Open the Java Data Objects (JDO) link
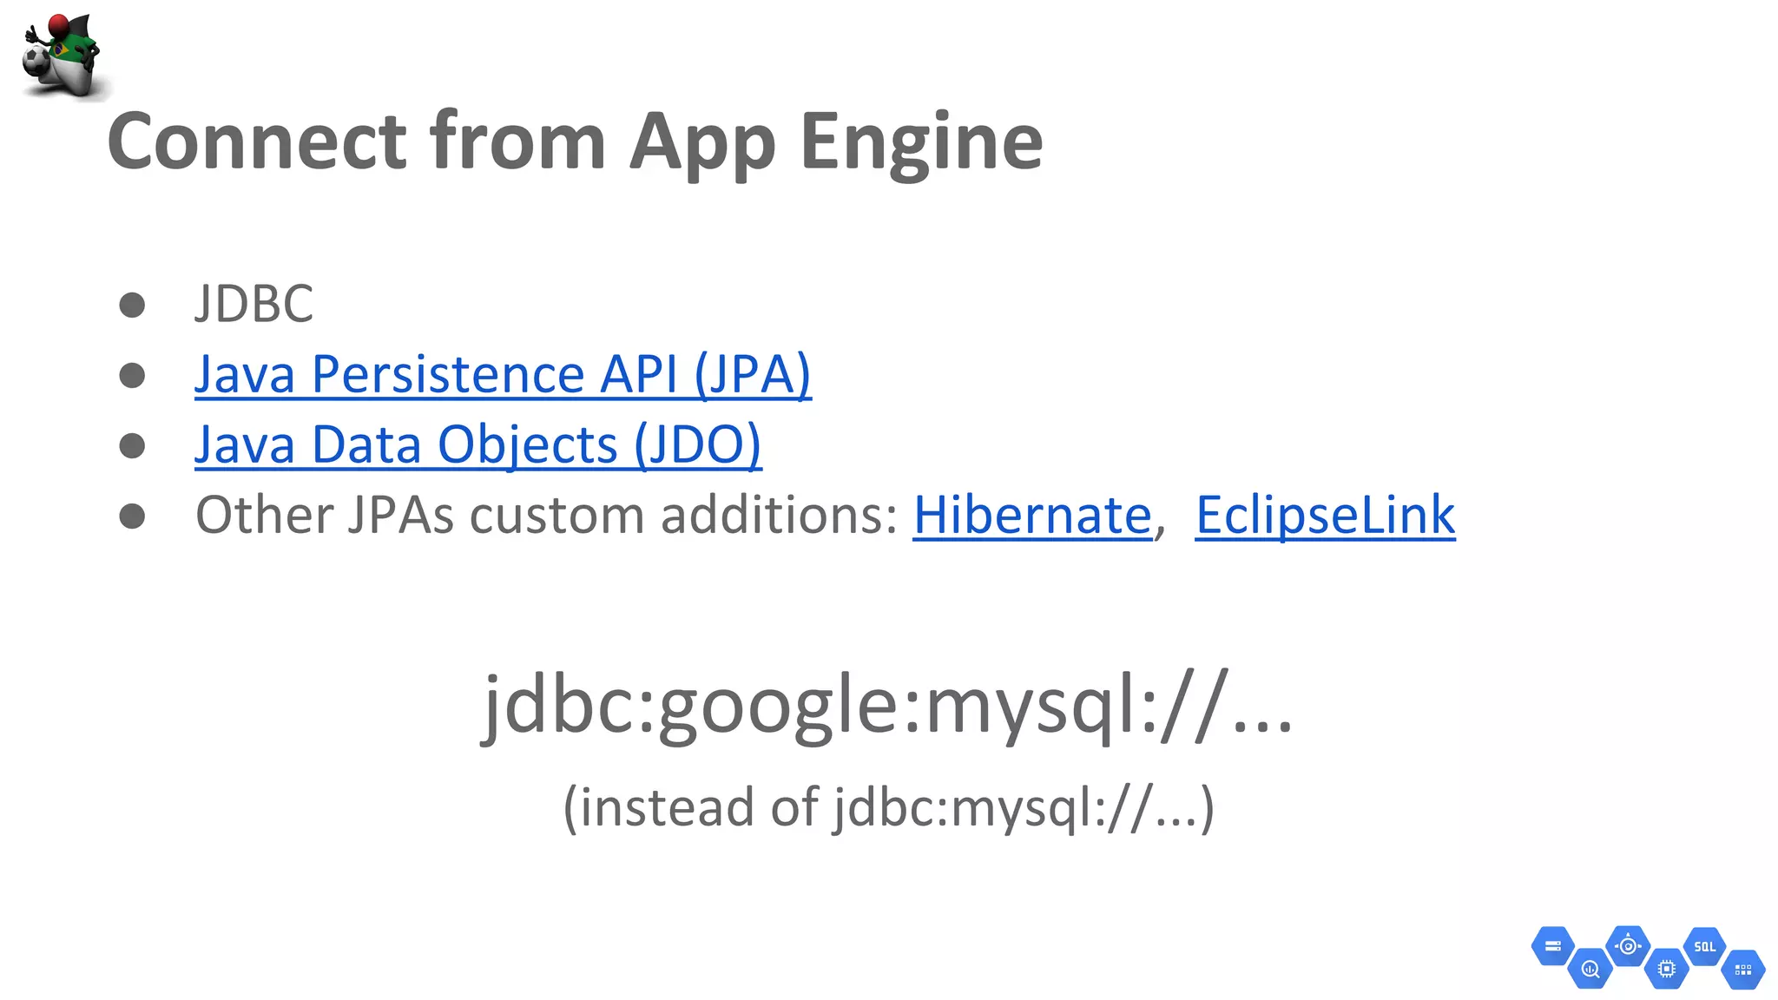Screen dimensions: 1778x1000 click(478, 445)
